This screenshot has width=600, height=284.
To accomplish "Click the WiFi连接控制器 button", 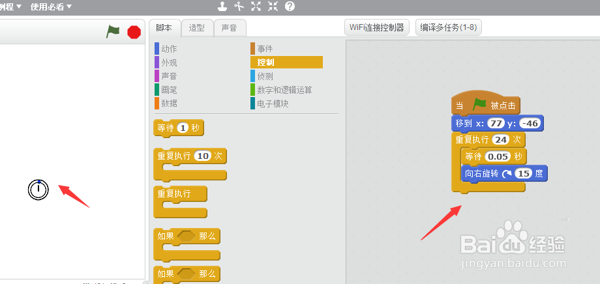I will click(377, 27).
